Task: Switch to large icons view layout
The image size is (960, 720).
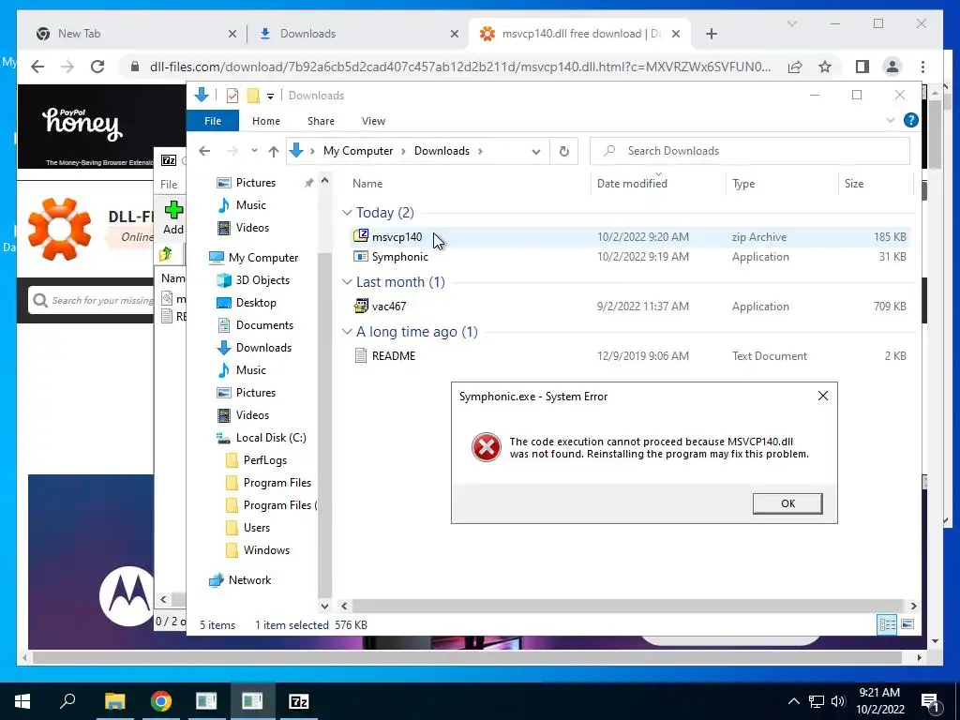Action: (907, 624)
